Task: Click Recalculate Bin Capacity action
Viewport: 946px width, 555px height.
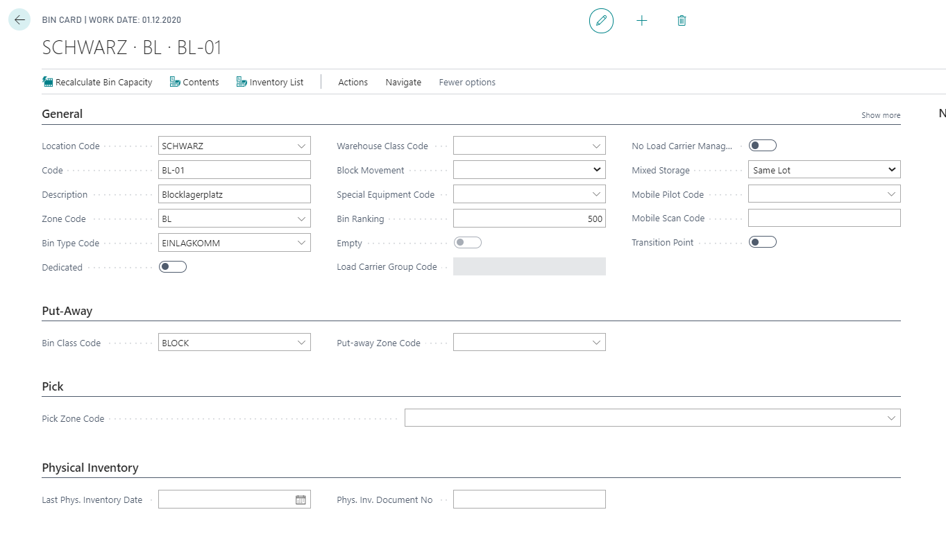Action: click(x=97, y=82)
